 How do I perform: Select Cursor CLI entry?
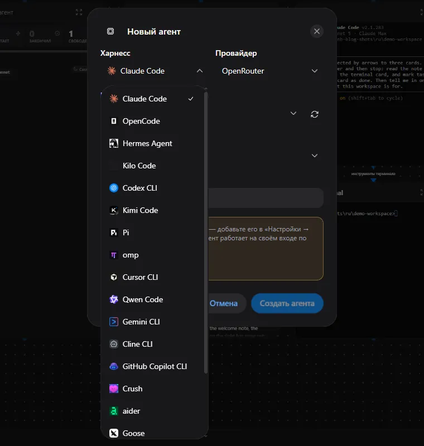click(152, 277)
